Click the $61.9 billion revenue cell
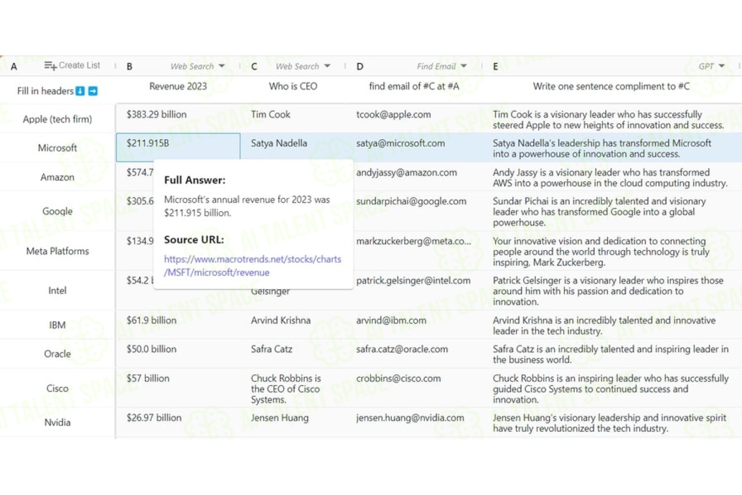The image size is (742, 495). pyautogui.click(x=178, y=325)
